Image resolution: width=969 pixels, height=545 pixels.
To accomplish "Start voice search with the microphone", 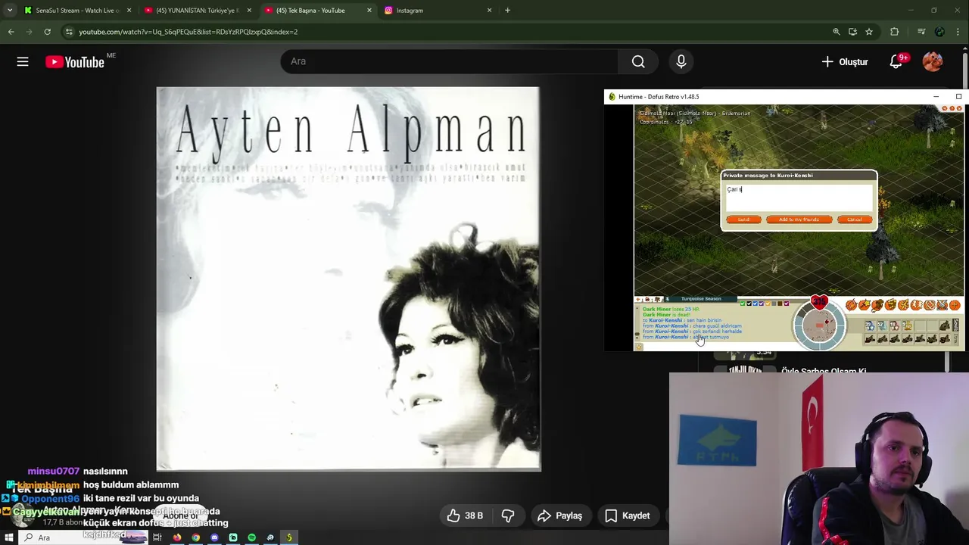I will (681, 61).
